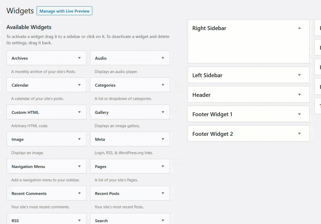Viewport: 321px width, 224px height.
Task: Open the Meta widget dropdown
Action: (163, 139)
